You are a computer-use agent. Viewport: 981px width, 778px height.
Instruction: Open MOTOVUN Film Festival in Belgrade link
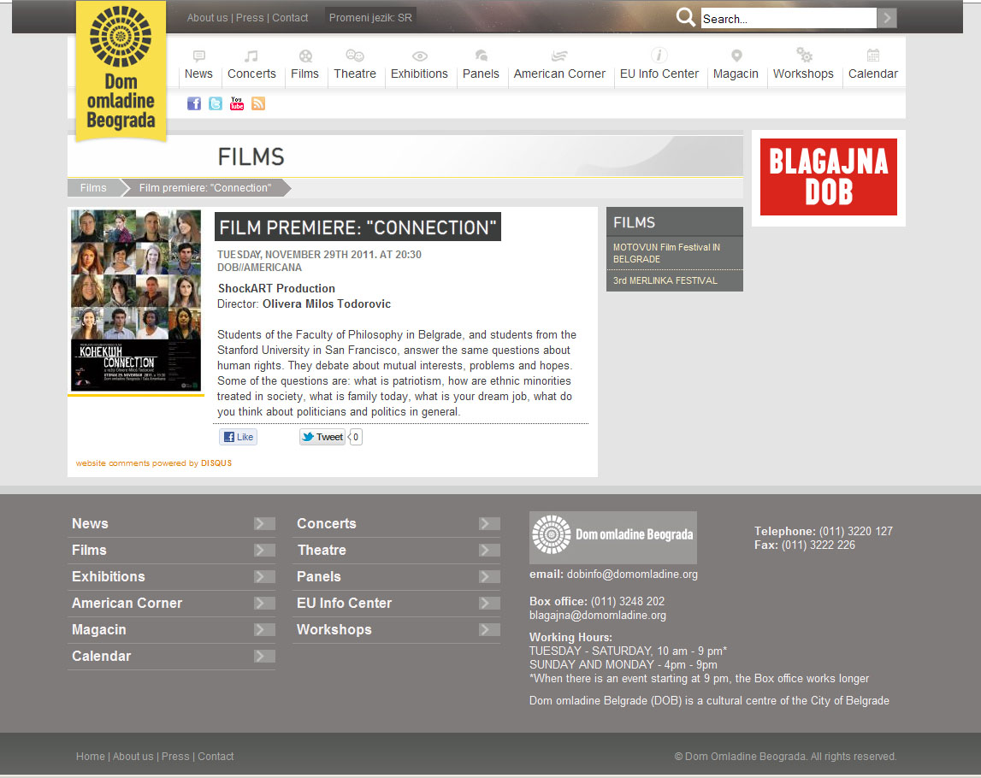pos(666,253)
